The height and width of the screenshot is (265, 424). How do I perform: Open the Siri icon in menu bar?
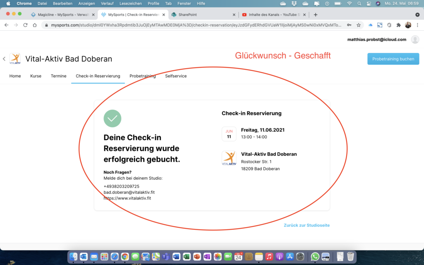click(378, 3)
